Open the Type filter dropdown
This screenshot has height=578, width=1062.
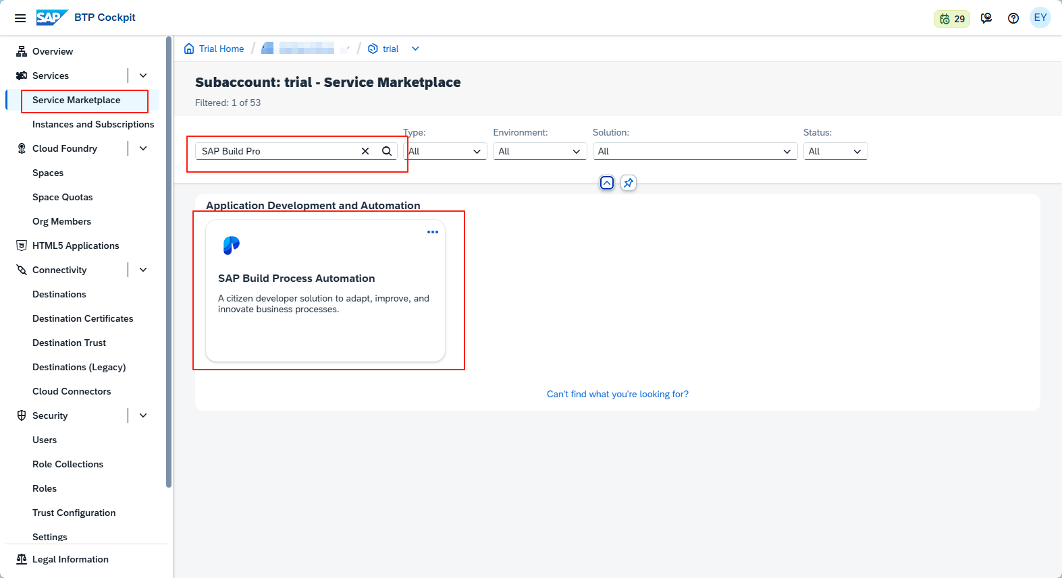[x=445, y=151]
